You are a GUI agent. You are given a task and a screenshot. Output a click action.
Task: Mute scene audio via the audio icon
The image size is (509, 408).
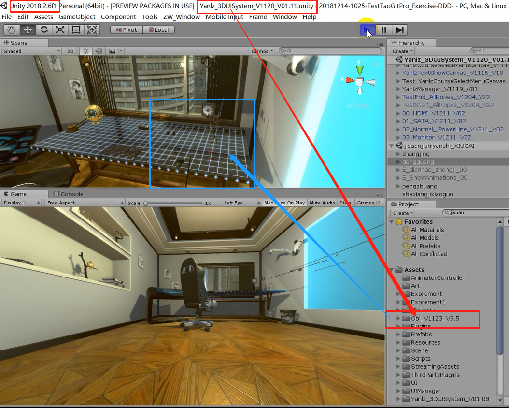pyautogui.click(x=99, y=51)
